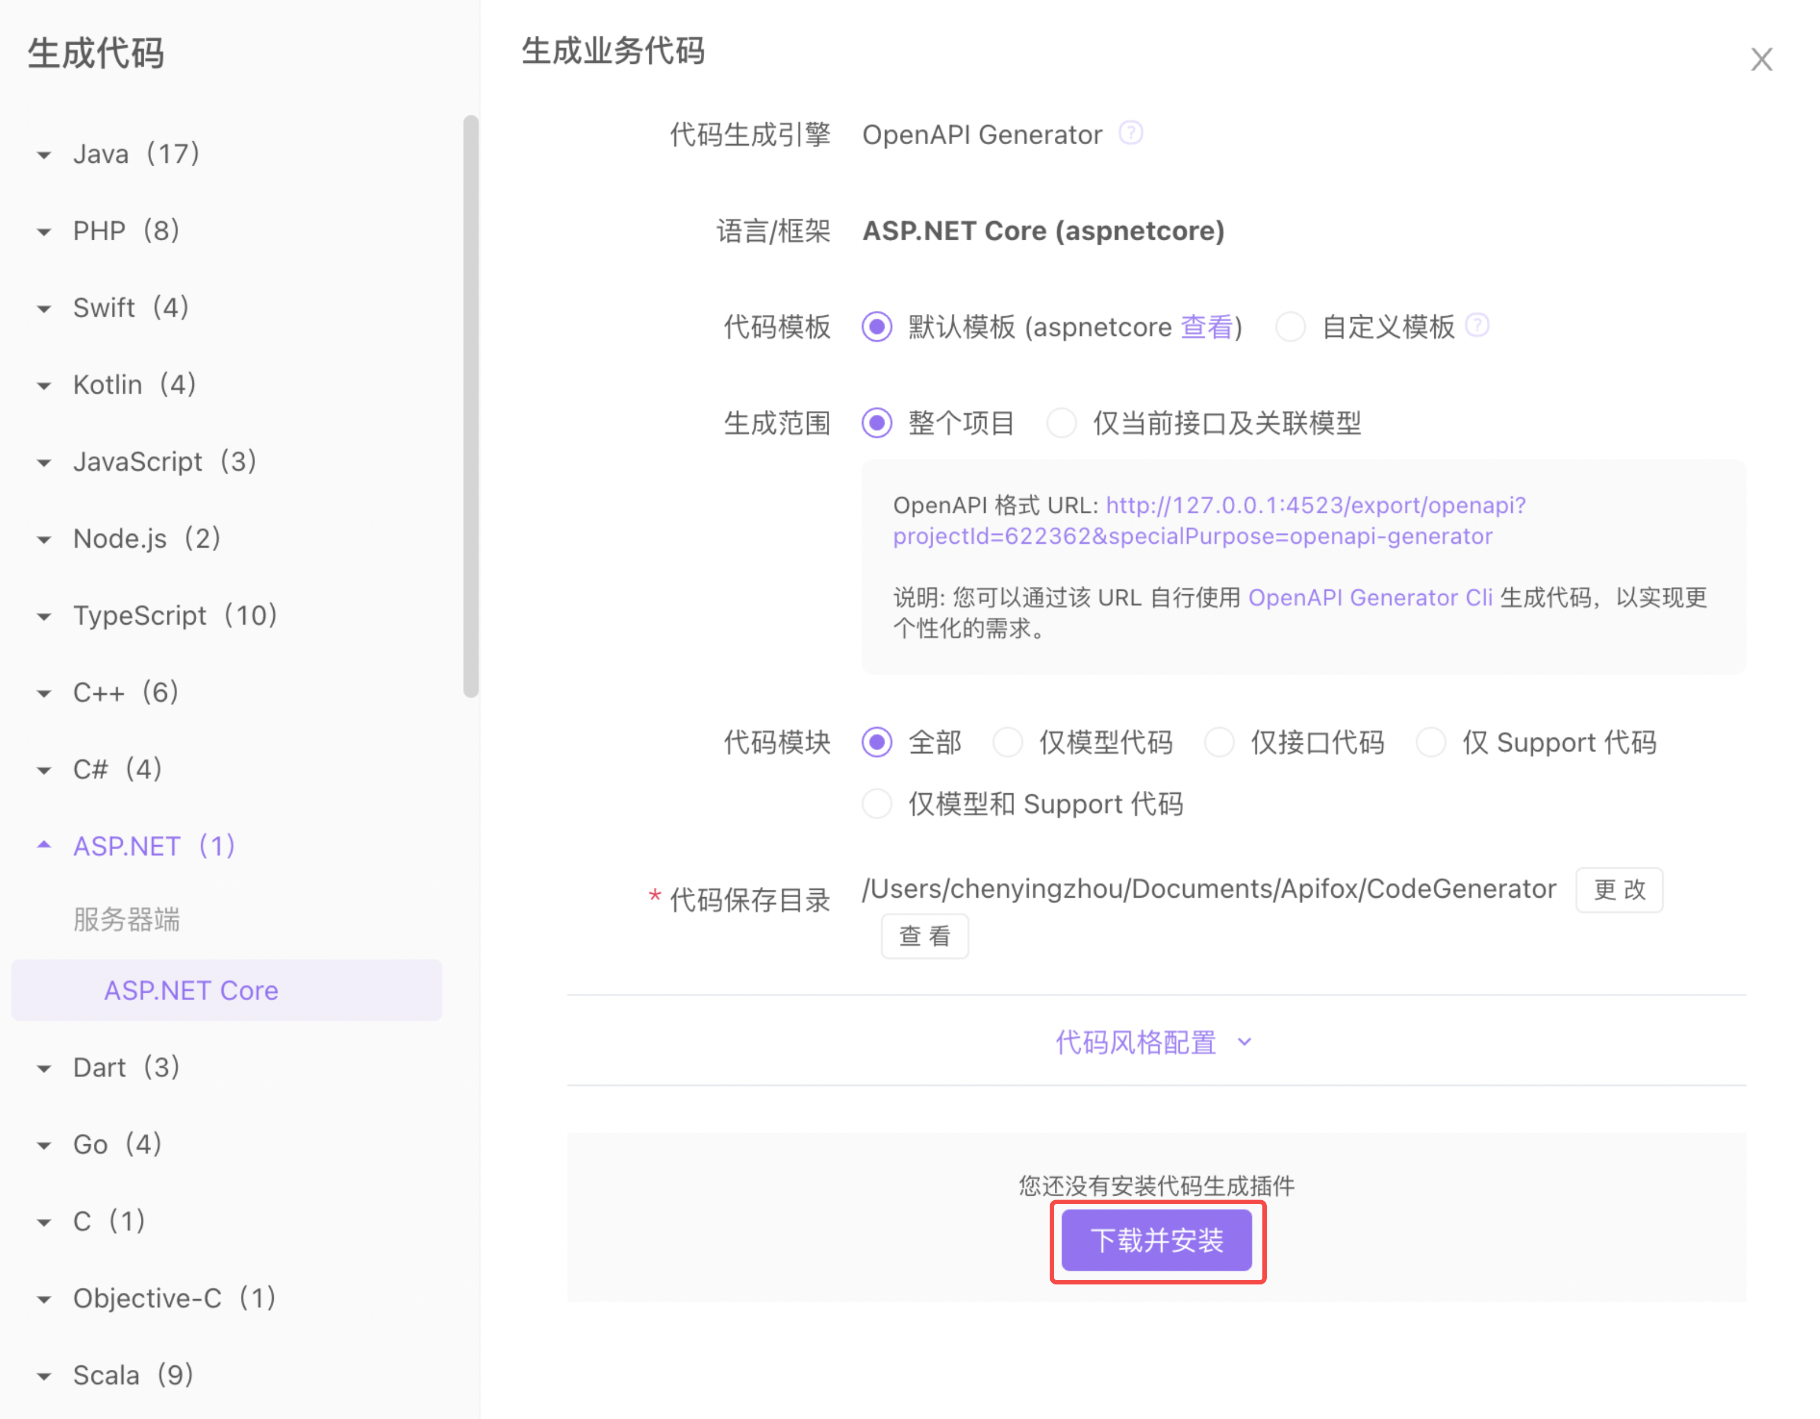Click help icon beside 自定义模板

(1477, 325)
